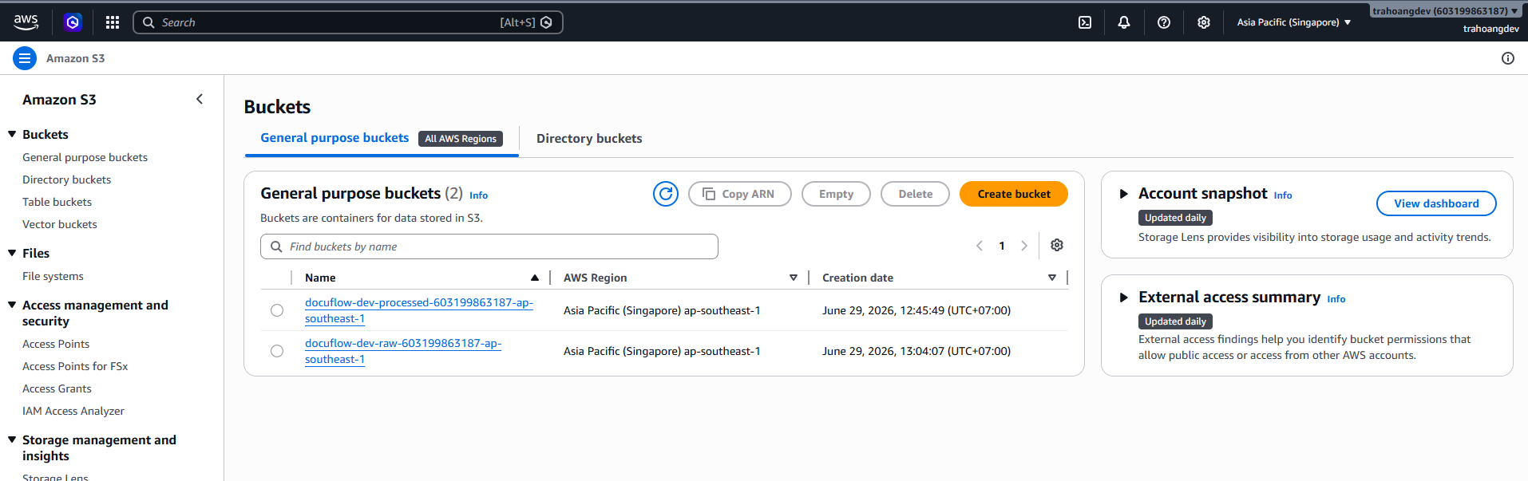This screenshot has height=481, width=1528.
Task: Collapse the Files sidebar section
Action: (x=12, y=253)
